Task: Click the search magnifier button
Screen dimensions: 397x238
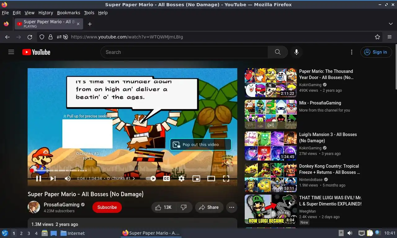Action: tap(278, 52)
